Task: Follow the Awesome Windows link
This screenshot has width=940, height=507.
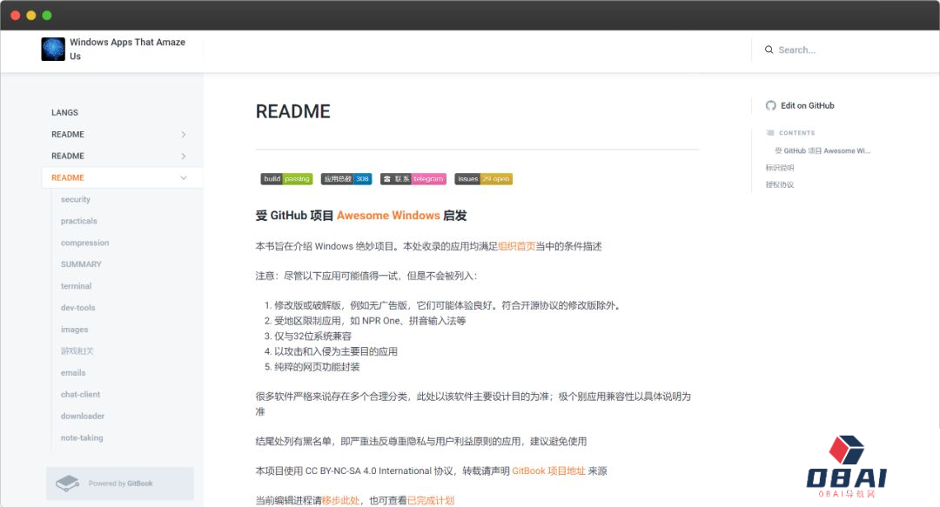Action: pyautogui.click(x=388, y=215)
